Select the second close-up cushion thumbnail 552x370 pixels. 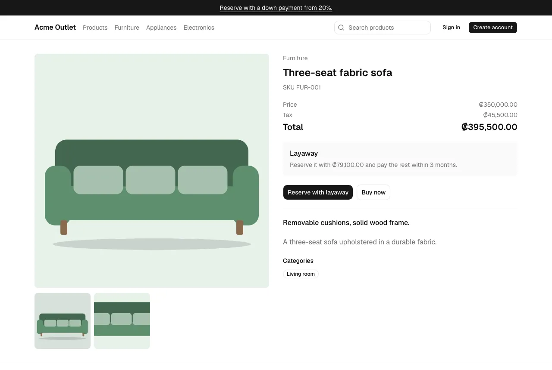pos(122,321)
